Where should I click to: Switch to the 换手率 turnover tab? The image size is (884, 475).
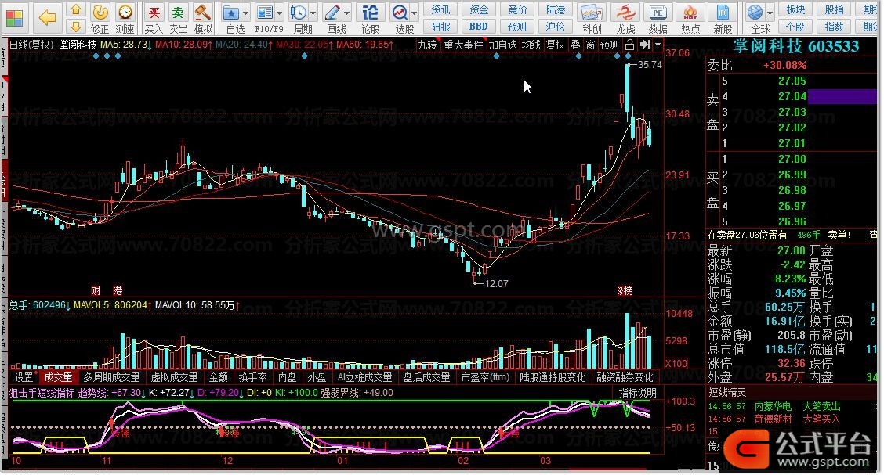click(x=252, y=378)
